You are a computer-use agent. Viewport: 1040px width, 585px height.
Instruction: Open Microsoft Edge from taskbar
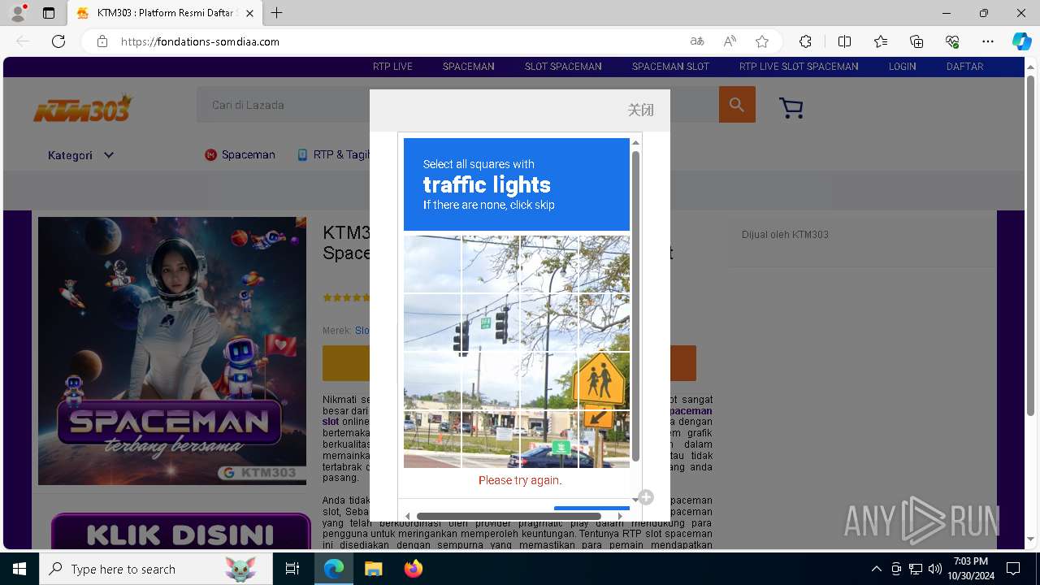pyautogui.click(x=334, y=569)
